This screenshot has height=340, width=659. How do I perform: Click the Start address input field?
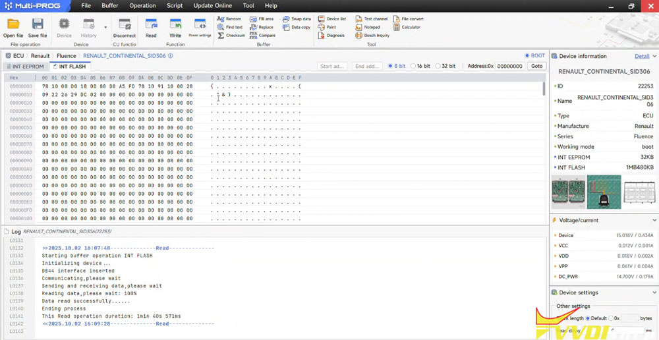pyautogui.click(x=331, y=66)
